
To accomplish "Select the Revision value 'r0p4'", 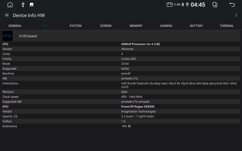I will (x=124, y=92).
